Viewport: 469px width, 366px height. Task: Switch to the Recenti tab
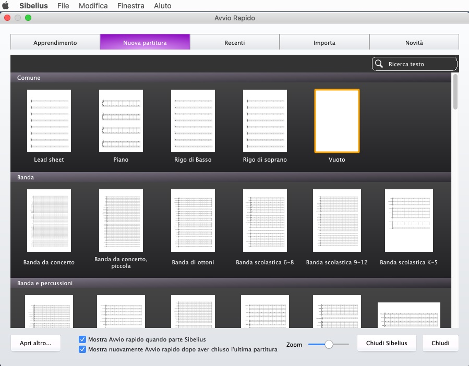(x=235, y=42)
